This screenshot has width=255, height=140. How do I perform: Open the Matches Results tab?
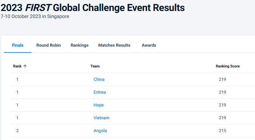click(114, 45)
